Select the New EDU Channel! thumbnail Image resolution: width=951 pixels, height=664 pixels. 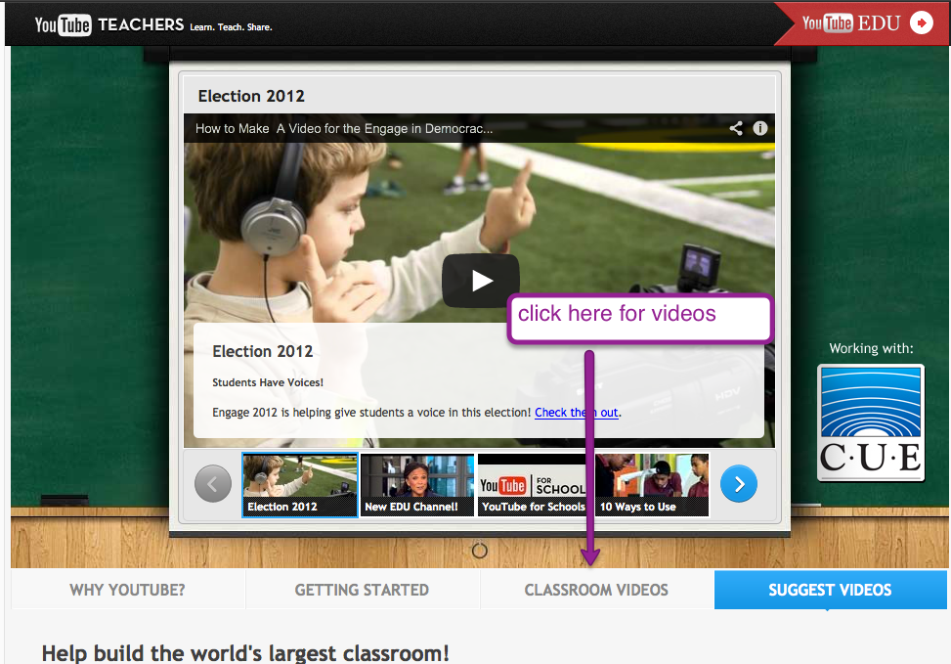point(416,484)
